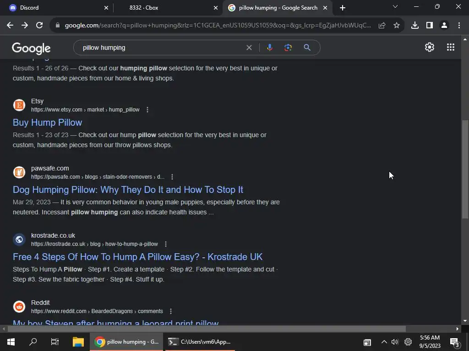Screen dimensions: 469x351
Task: Open File Explorer from taskbar
Action: (78, 342)
